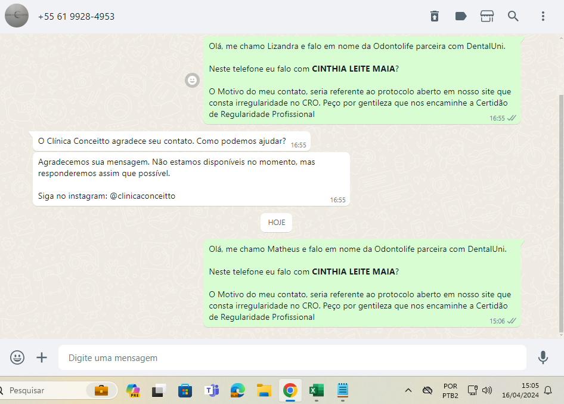Viewport: 564px width, 404px height.
Task: Open the emoji picker in composer
Action: pos(17,357)
